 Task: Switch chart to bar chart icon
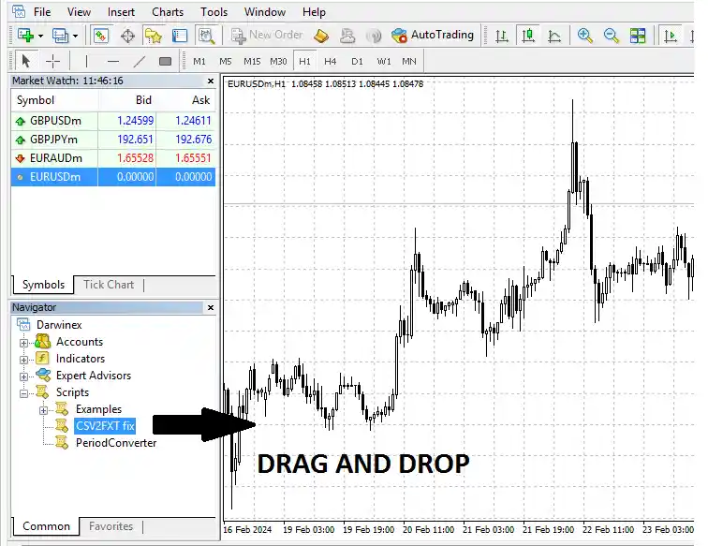pyautogui.click(x=502, y=36)
